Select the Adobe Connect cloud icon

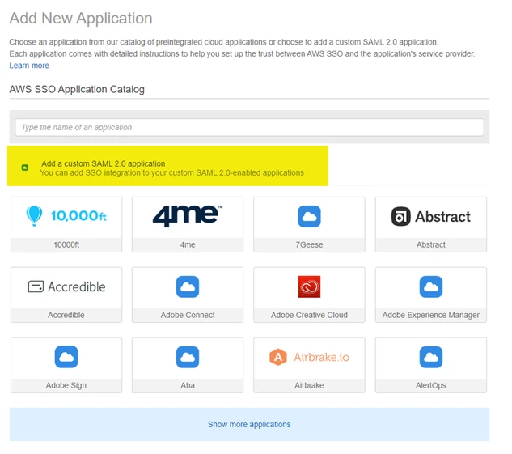(188, 286)
